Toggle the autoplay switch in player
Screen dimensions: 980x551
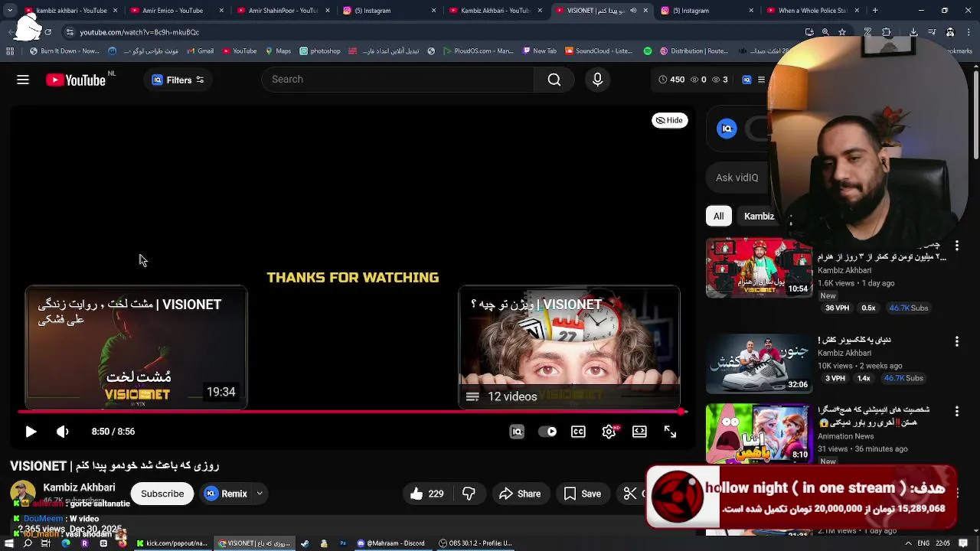[547, 432]
